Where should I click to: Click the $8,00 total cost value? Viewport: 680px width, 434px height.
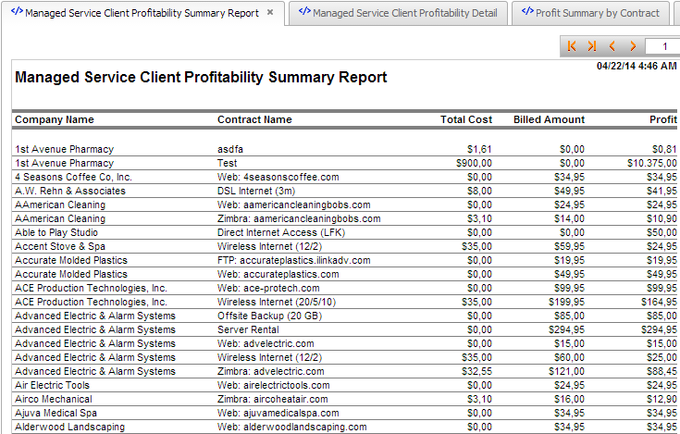[479, 191]
